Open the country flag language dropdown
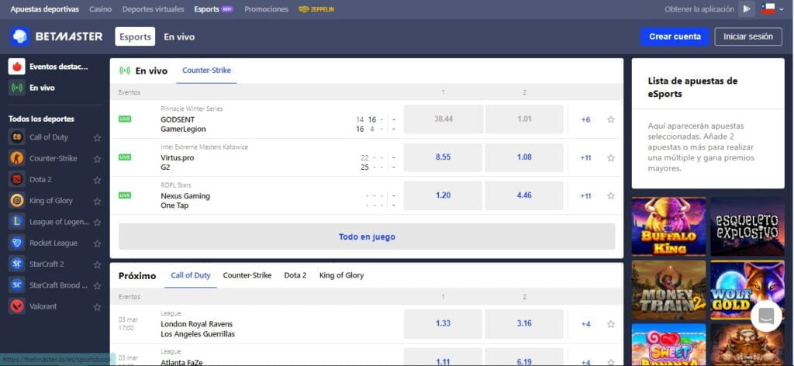 (772, 9)
